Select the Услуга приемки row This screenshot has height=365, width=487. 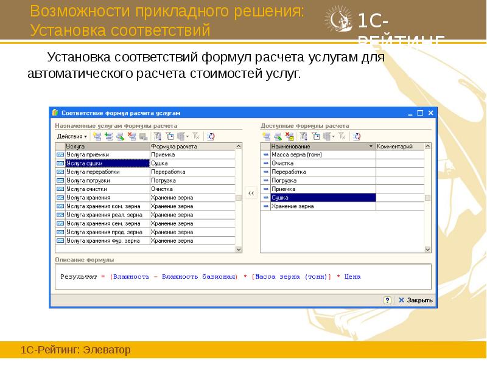tap(91, 155)
